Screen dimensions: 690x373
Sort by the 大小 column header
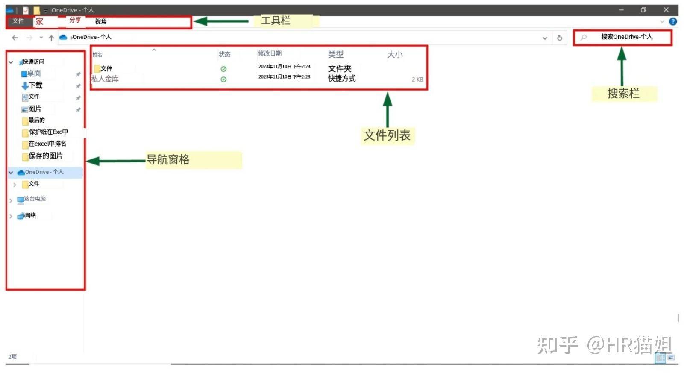click(395, 54)
